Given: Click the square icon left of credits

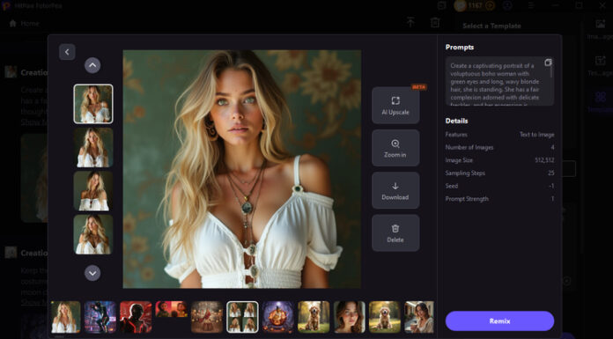Looking at the screenshot, I should tap(442, 5).
